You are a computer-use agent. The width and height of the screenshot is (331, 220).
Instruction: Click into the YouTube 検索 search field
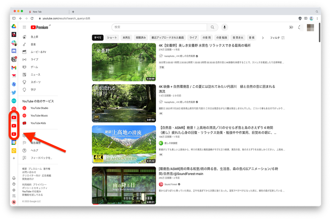tap(159, 27)
